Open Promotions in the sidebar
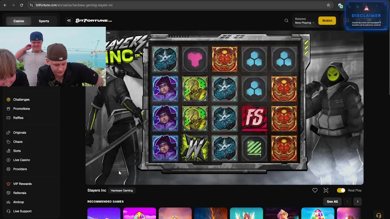Image resolution: width=390 pixels, height=219 pixels. click(21, 109)
